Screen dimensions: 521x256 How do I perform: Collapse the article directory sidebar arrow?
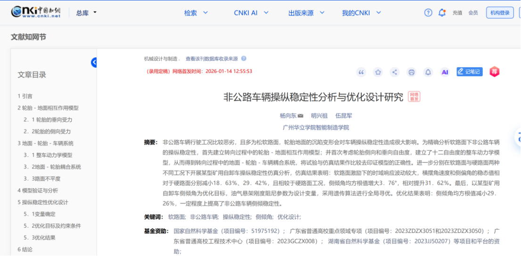[x=94, y=62]
